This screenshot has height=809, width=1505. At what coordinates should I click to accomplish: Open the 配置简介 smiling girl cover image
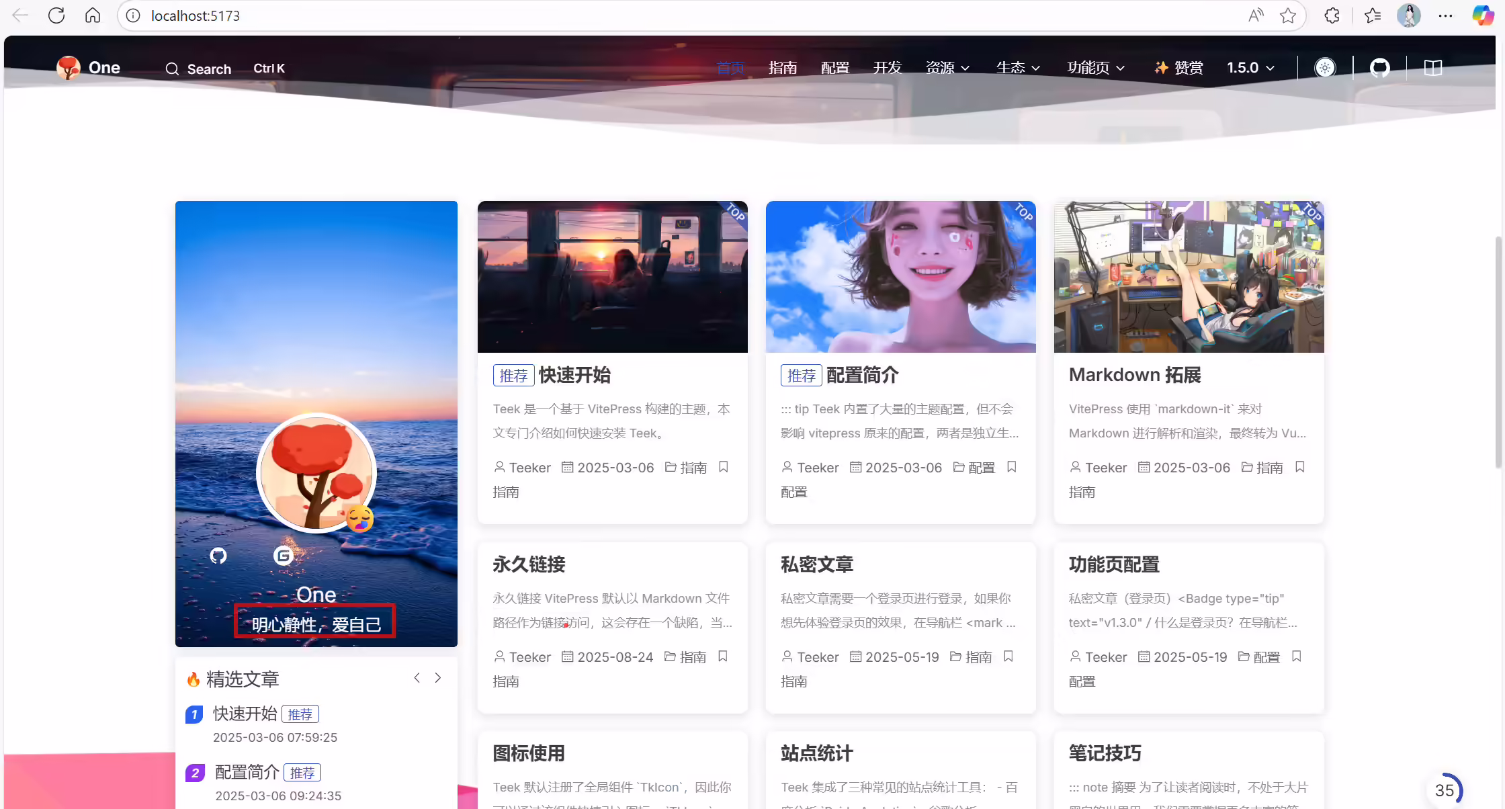coord(901,277)
